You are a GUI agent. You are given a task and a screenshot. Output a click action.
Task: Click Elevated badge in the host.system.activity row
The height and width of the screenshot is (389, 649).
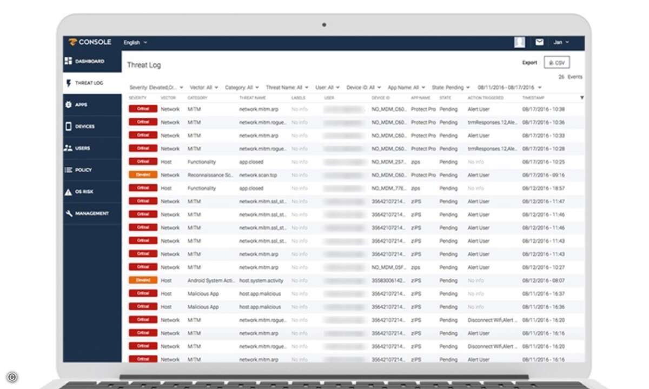point(143,280)
